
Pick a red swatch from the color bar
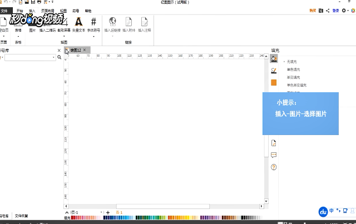(x=73, y=218)
